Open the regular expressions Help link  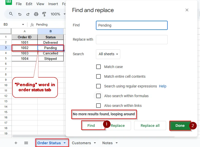pos(163,86)
